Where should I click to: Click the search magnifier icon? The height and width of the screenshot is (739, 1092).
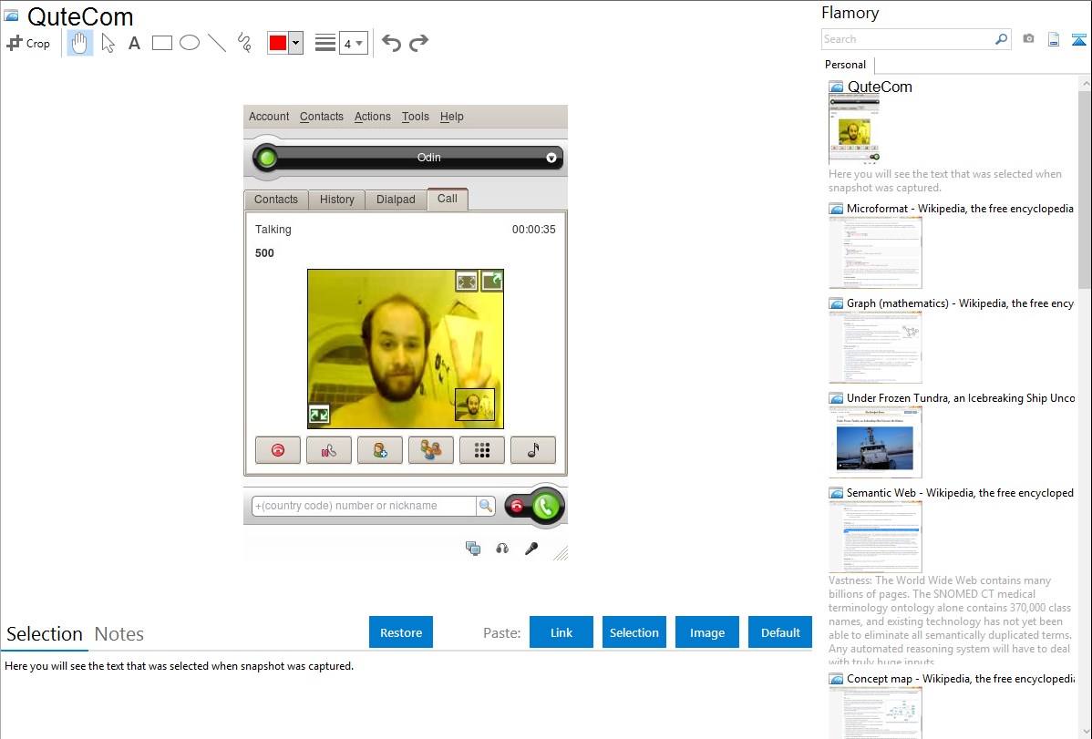click(x=1002, y=39)
